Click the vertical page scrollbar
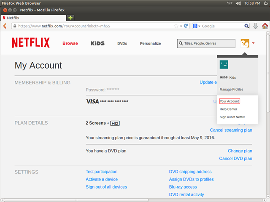The width and height of the screenshot is (270, 202). (268, 74)
